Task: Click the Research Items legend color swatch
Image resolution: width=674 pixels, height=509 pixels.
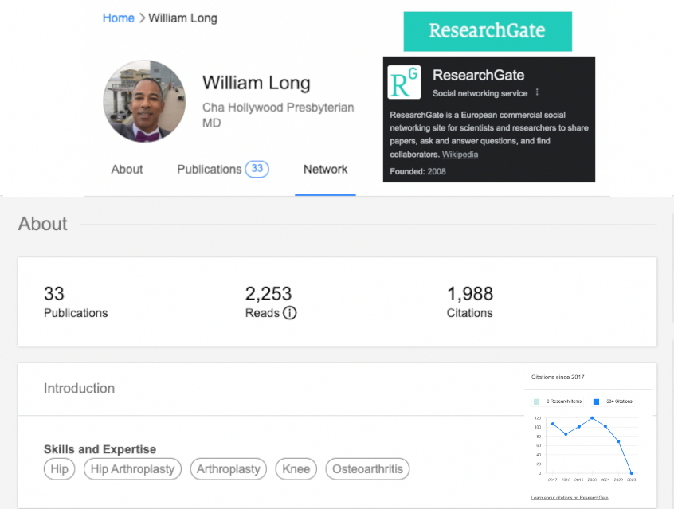Action: (536, 401)
